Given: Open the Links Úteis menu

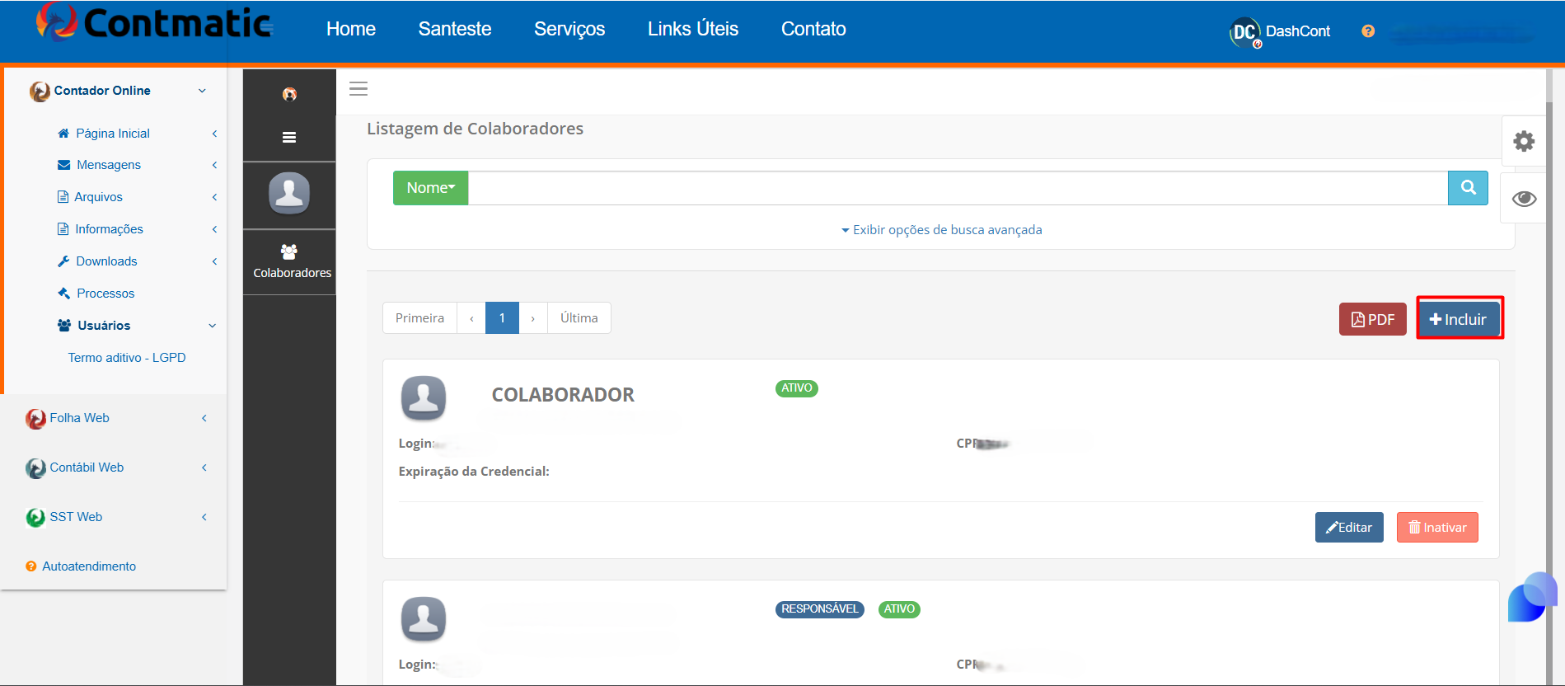Looking at the screenshot, I should 693,29.
